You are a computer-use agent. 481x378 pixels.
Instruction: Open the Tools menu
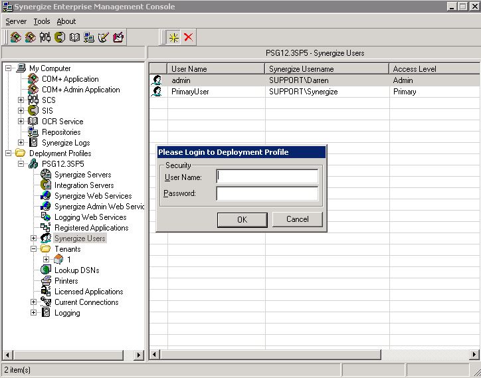(x=42, y=21)
